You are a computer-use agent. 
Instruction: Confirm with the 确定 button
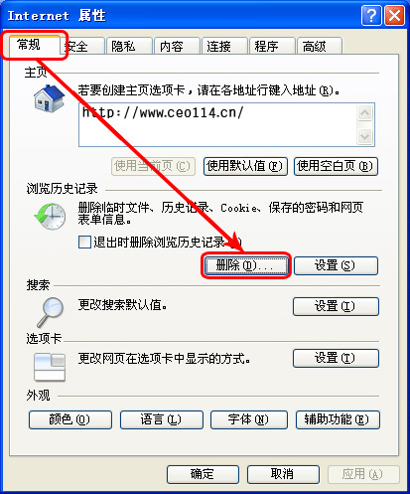[203, 474]
